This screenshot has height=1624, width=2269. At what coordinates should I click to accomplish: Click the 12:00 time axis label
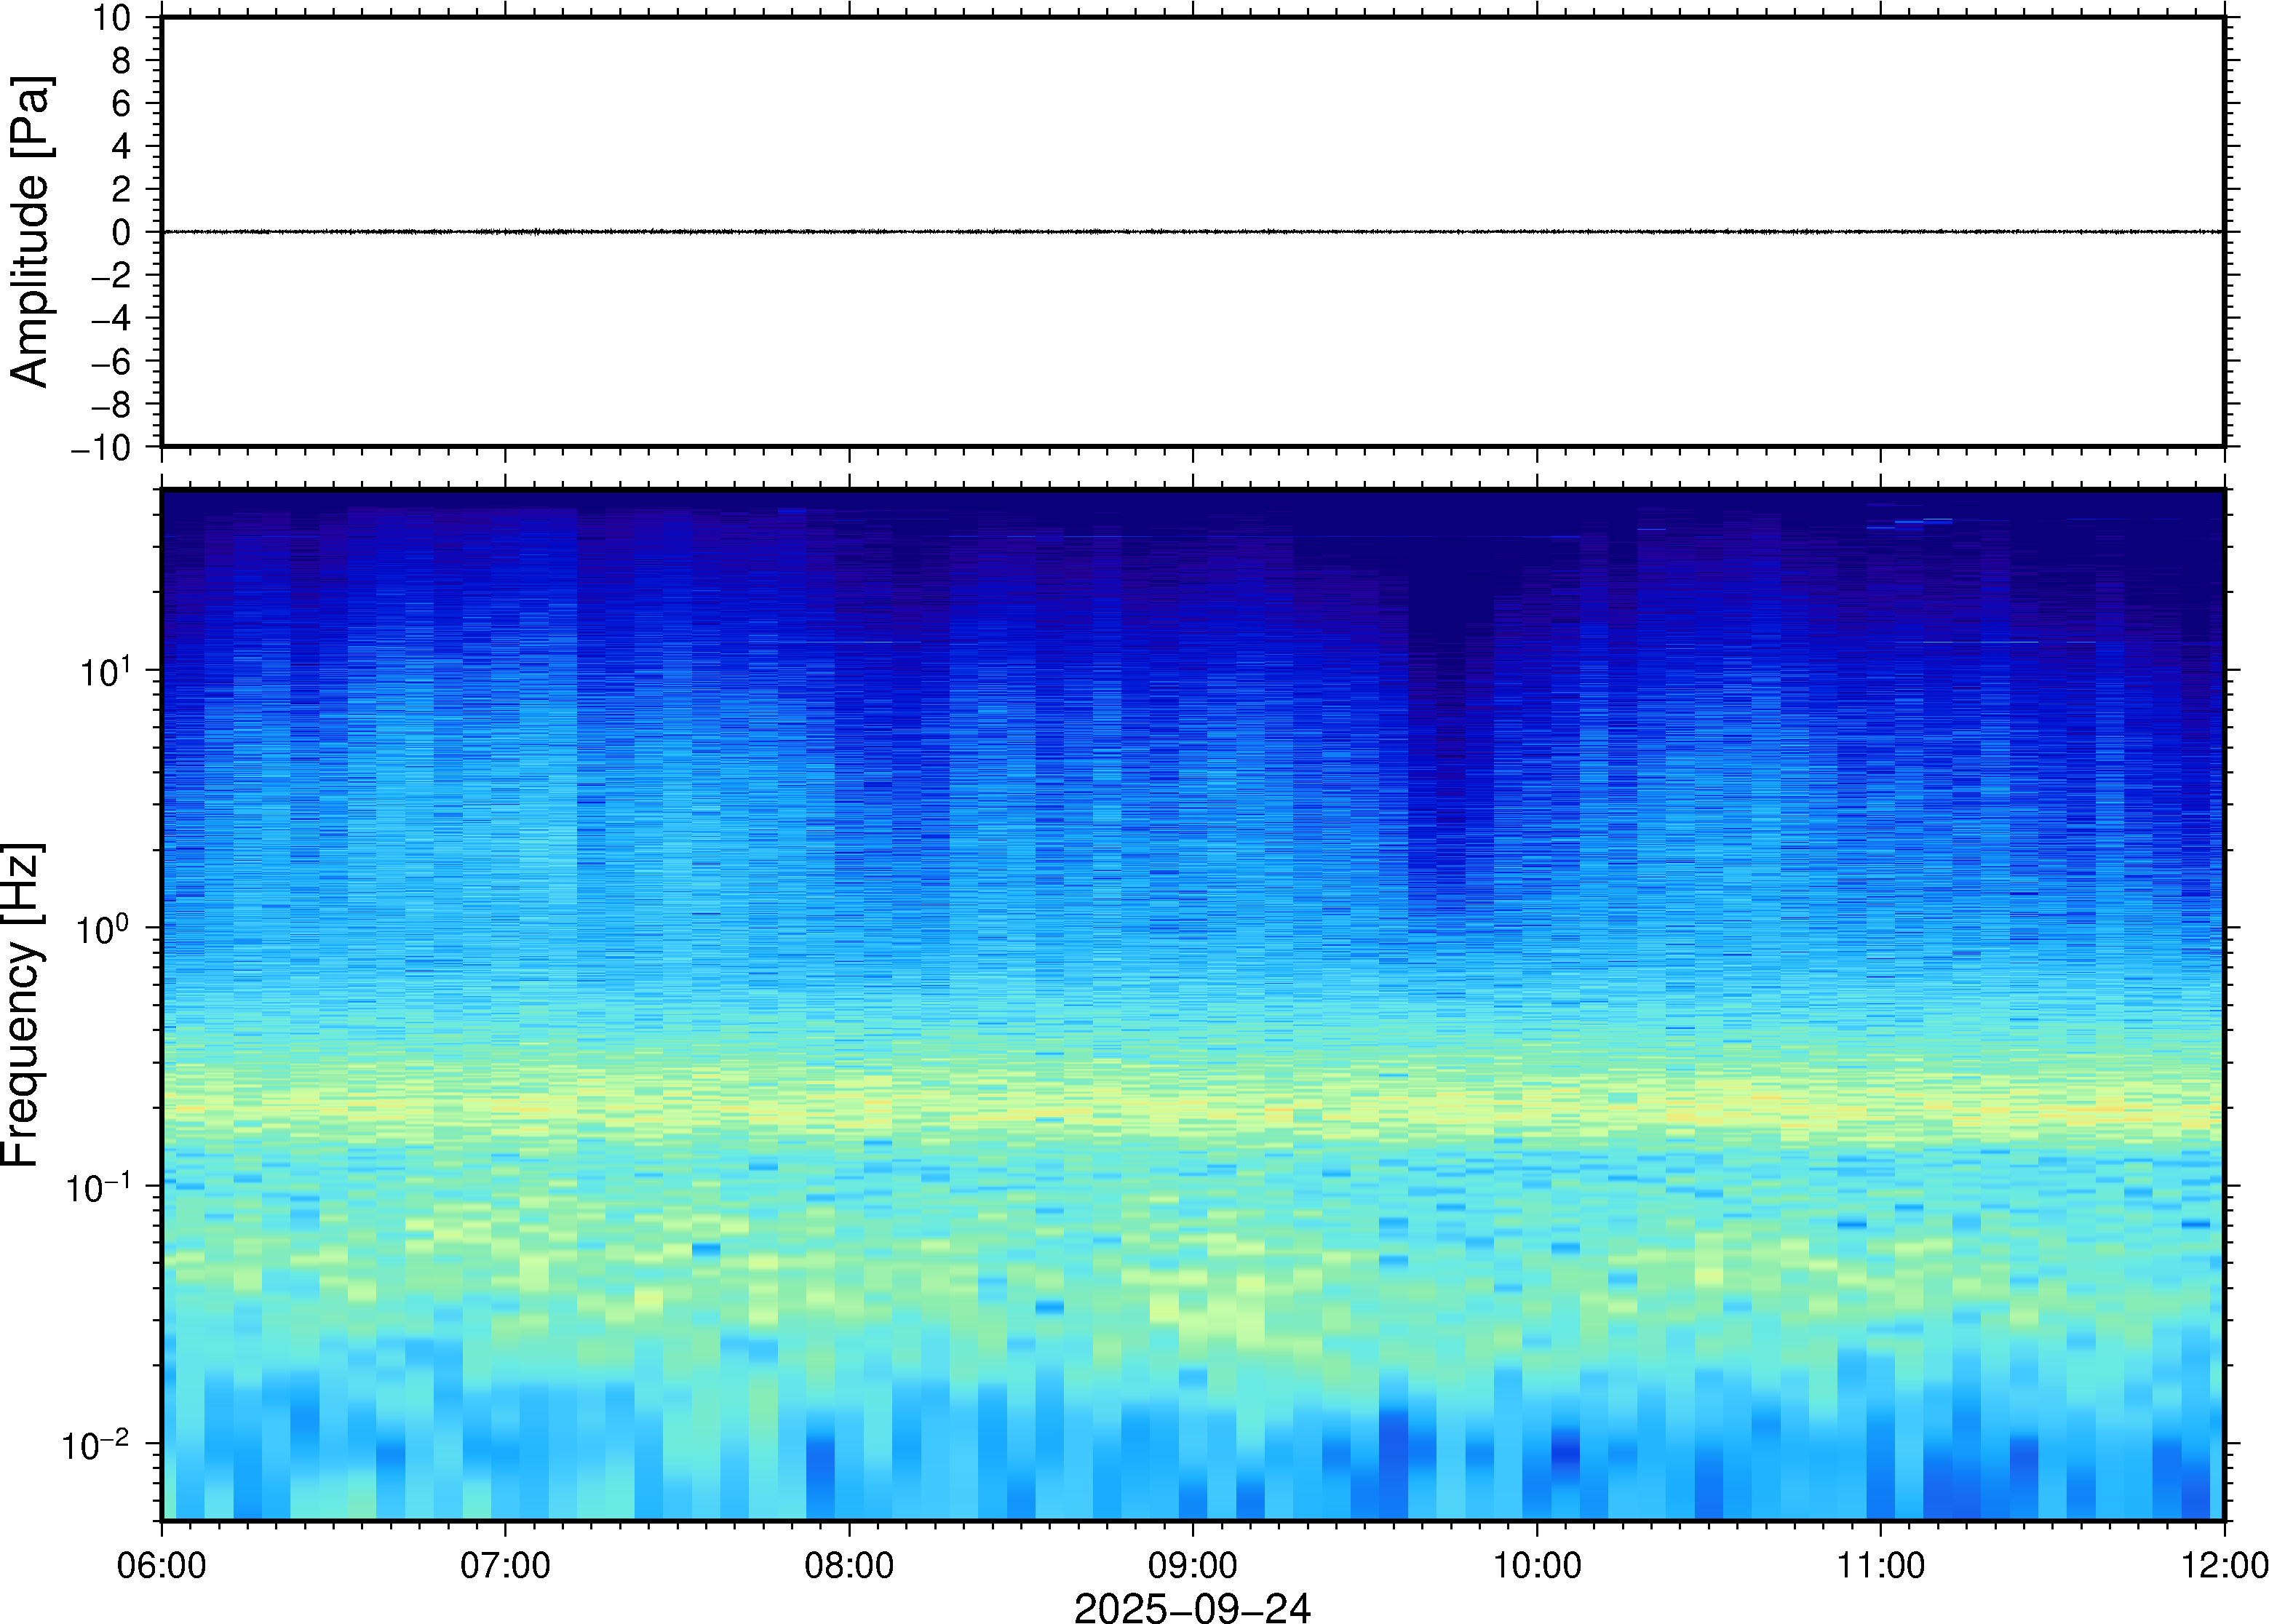pyautogui.click(x=2224, y=1565)
